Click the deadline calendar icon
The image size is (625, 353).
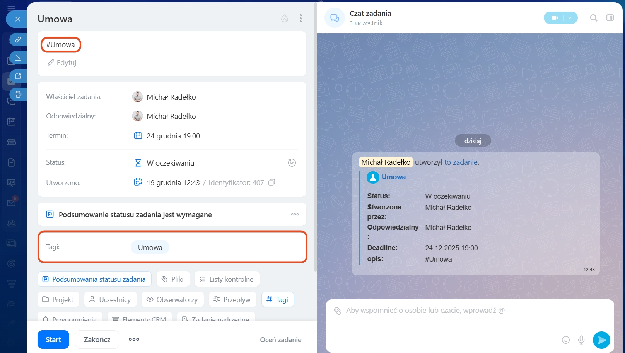(138, 135)
